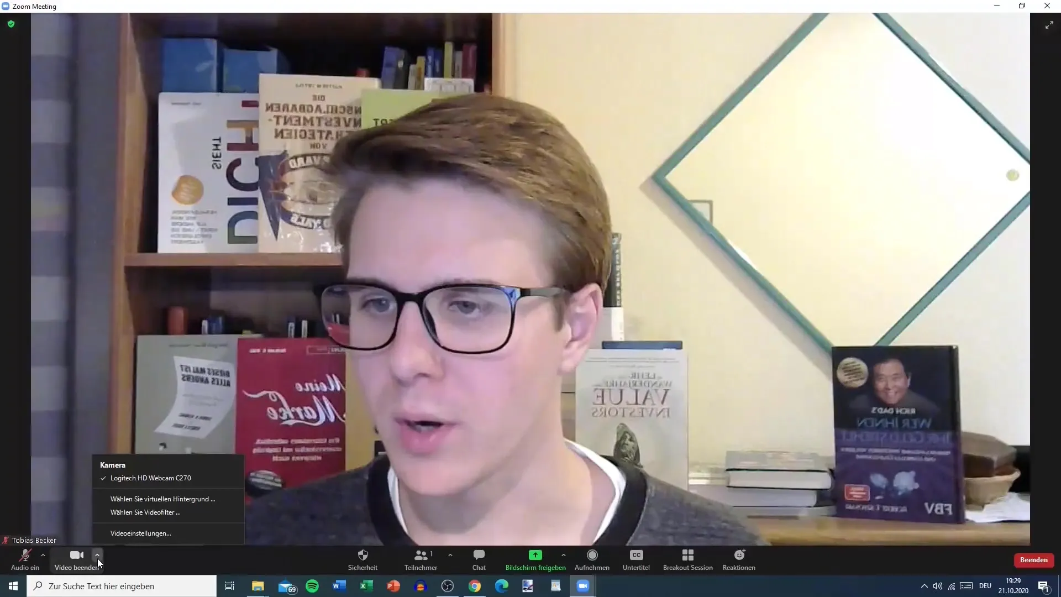
Task: Open Videoeinstell ungen settings menu
Action: click(140, 533)
